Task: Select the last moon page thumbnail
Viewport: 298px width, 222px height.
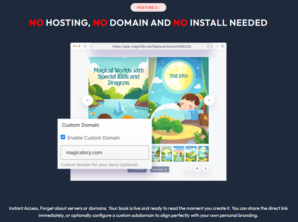Action: point(203,154)
